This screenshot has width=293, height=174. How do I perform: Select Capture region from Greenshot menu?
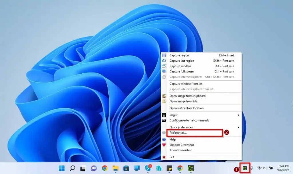point(179,55)
